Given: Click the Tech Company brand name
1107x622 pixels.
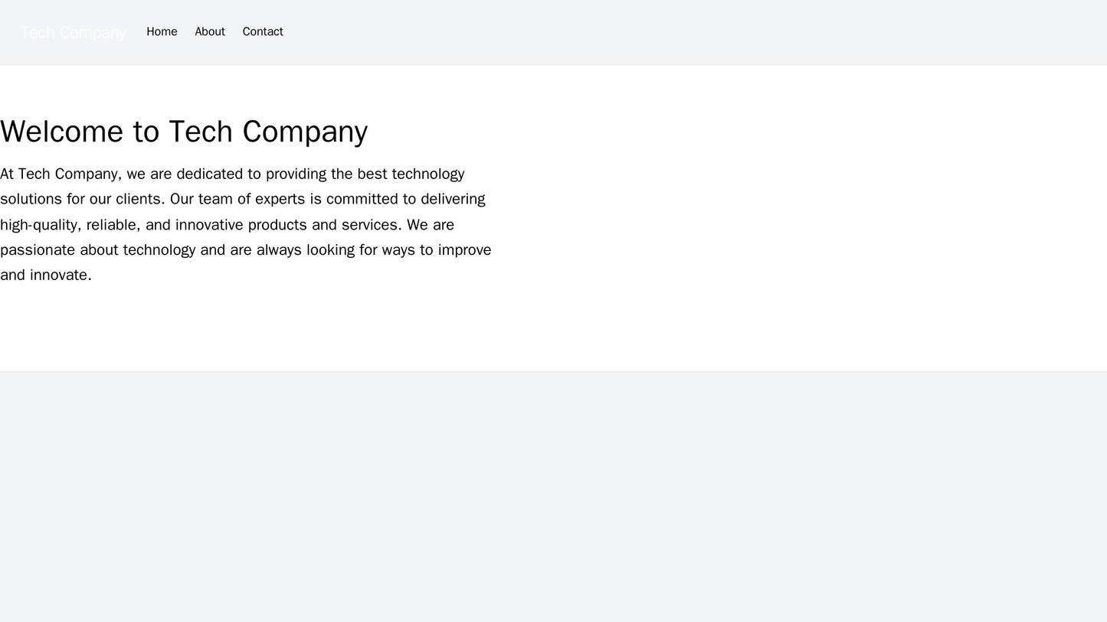Looking at the screenshot, I should pos(73,31).
